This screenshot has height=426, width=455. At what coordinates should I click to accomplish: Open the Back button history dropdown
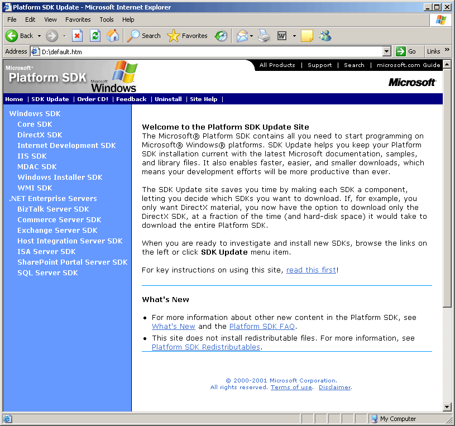point(39,36)
